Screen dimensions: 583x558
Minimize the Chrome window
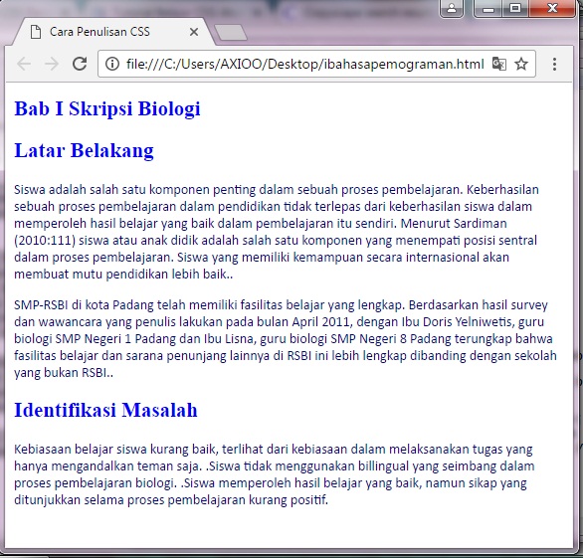(488, 8)
